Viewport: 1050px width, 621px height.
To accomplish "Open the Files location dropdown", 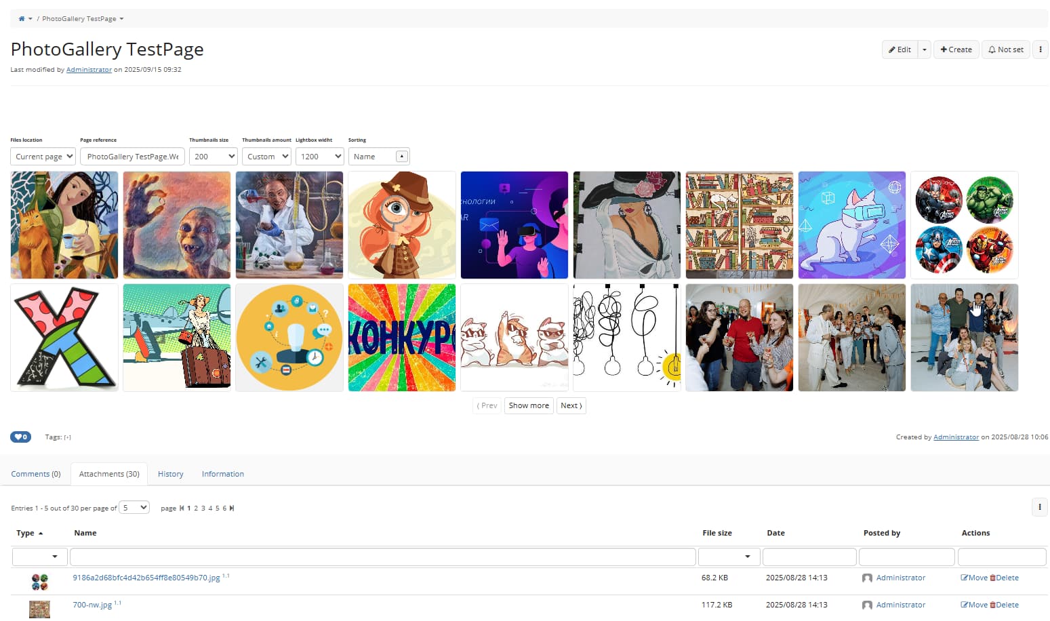I will point(43,157).
